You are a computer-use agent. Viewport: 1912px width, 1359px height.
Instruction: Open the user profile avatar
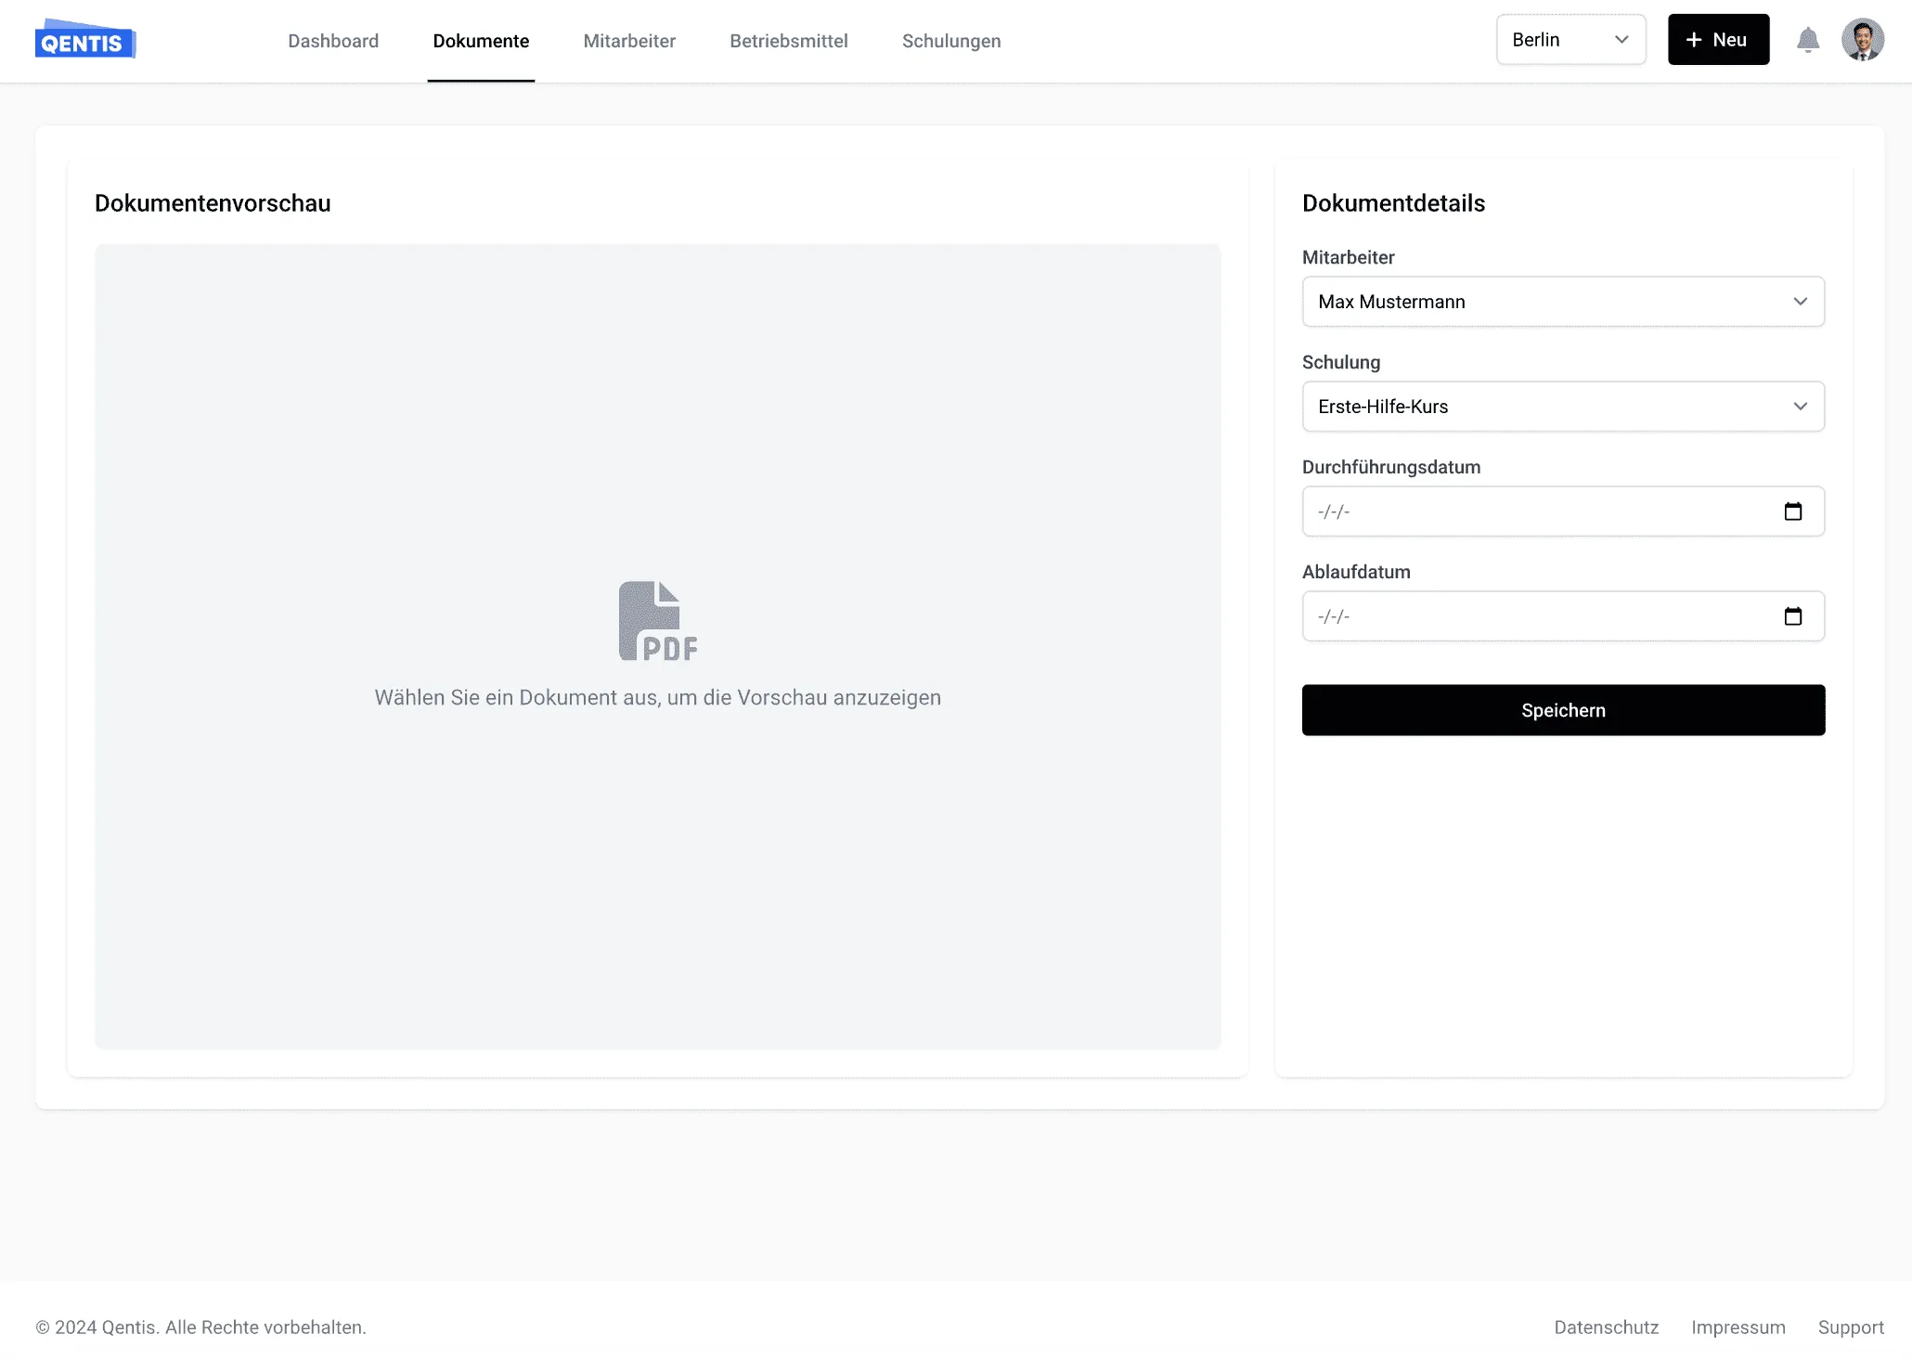(1862, 40)
